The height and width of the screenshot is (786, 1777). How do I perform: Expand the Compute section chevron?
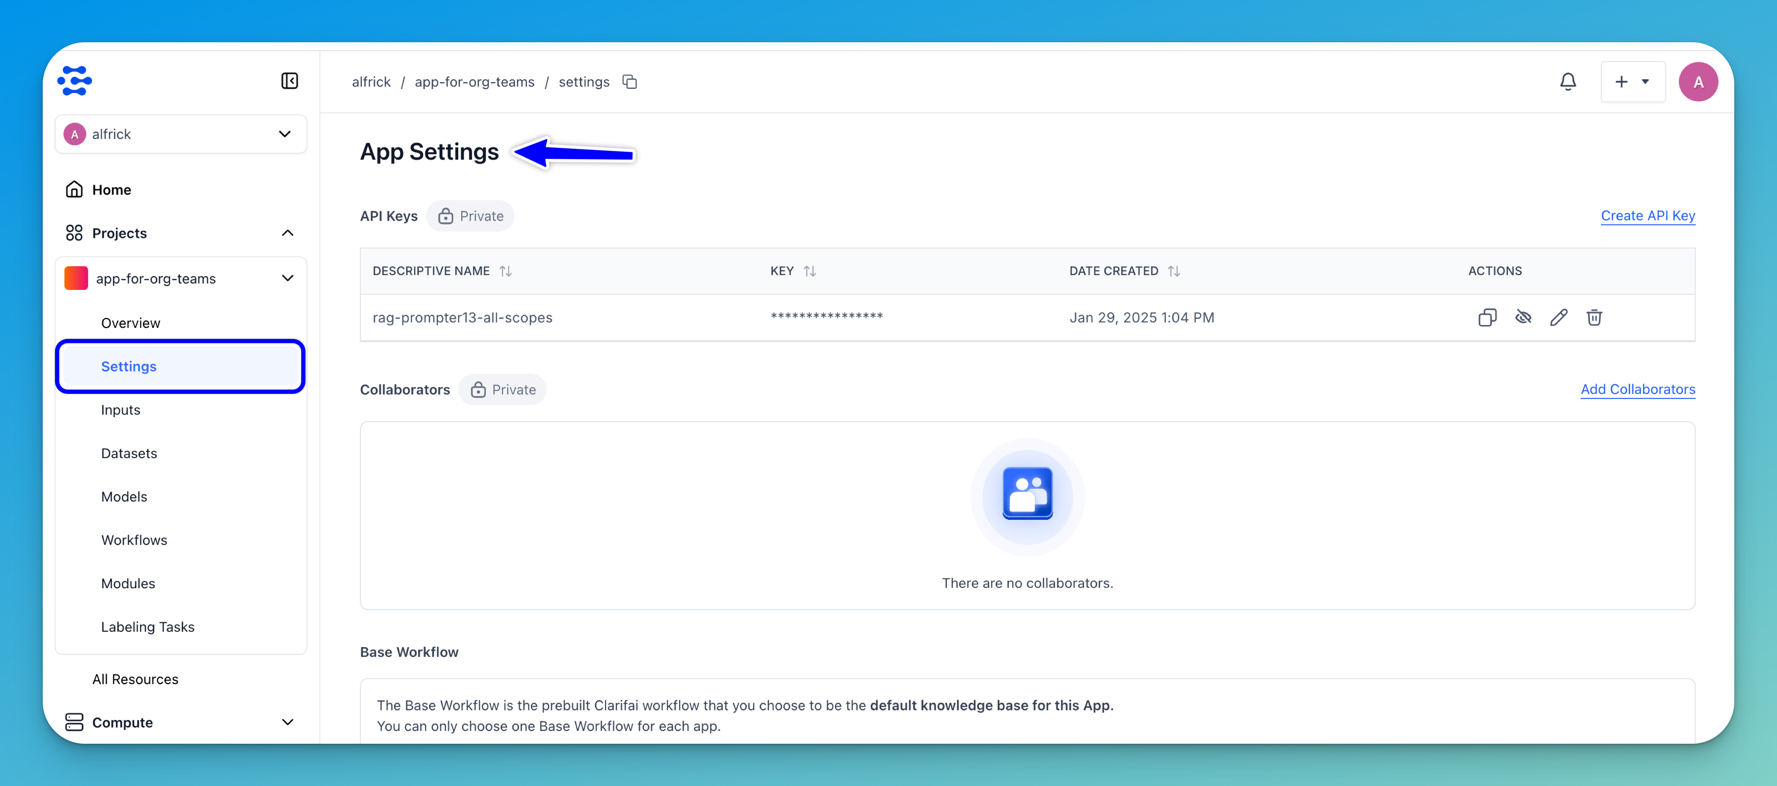[288, 722]
